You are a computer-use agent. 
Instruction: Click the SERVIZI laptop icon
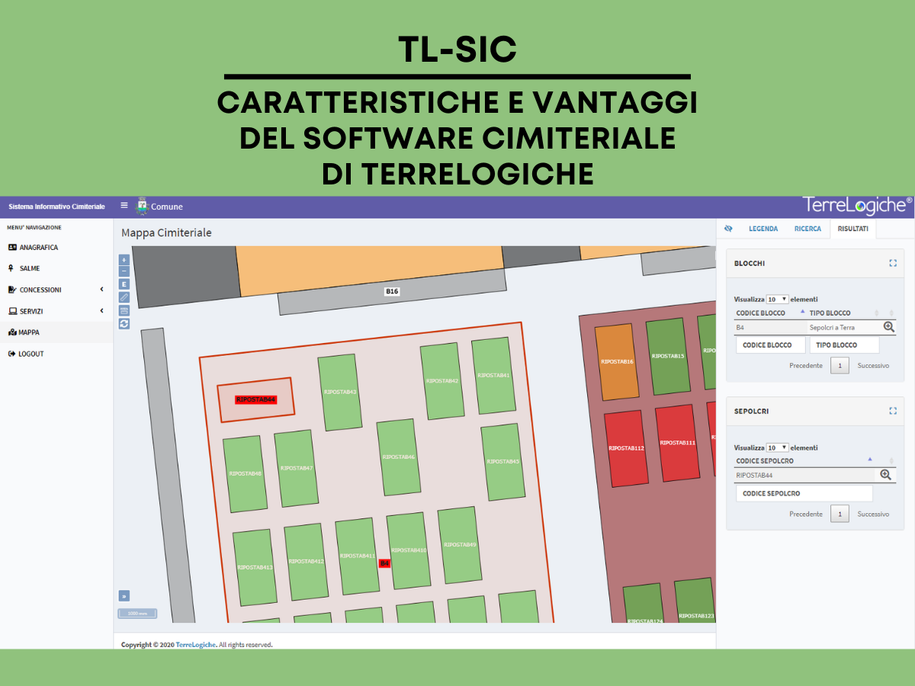click(x=12, y=311)
